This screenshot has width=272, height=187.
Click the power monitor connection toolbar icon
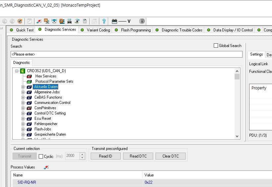tap(46, 21)
